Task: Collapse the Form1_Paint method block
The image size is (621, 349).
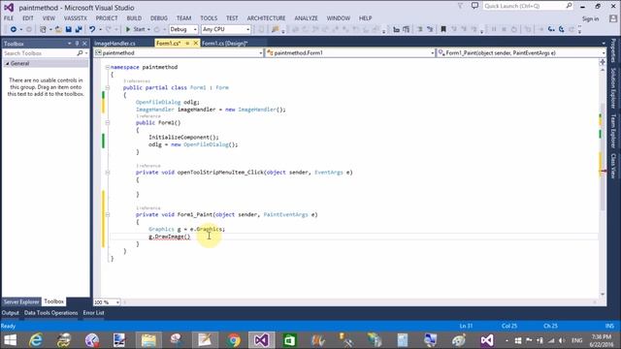Action: [108, 215]
